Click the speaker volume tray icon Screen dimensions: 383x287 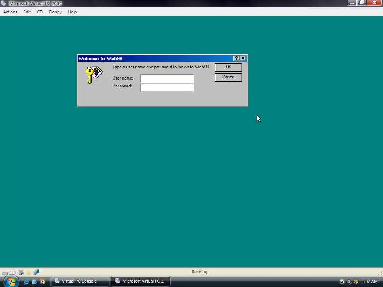tap(349, 281)
